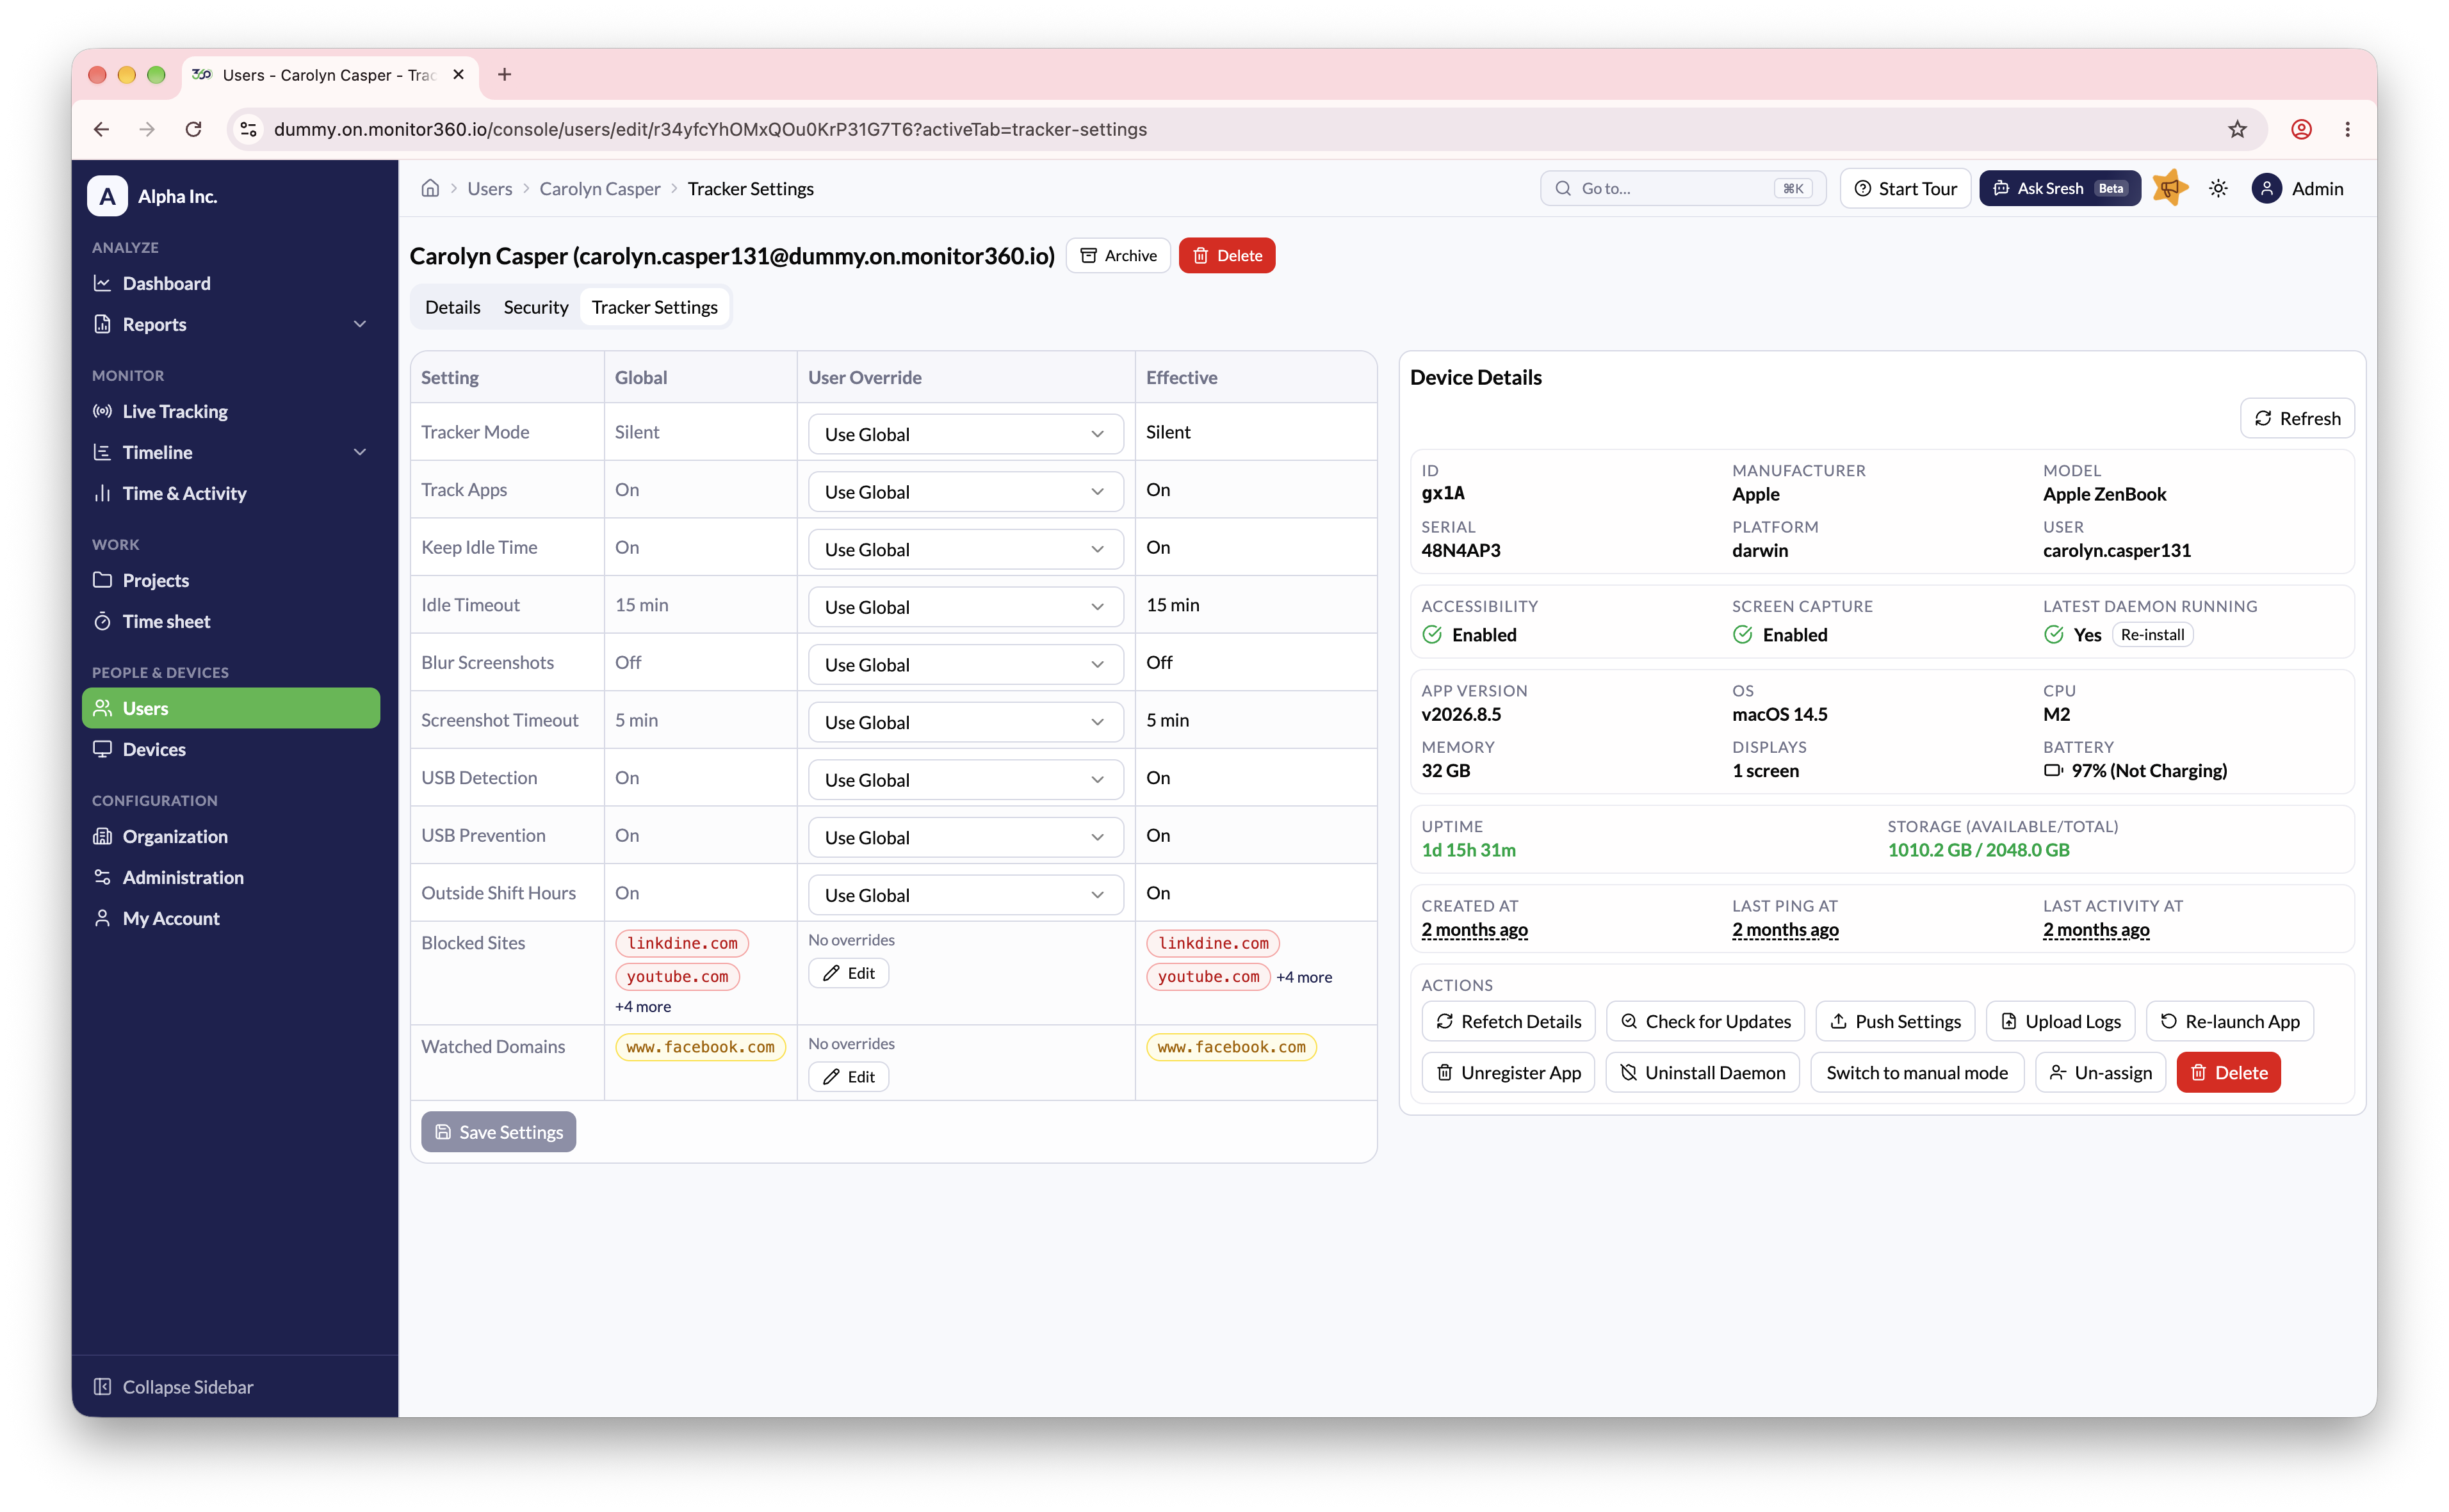
Task: Open USB Prevention override dropdown
Action: (965, 837)
